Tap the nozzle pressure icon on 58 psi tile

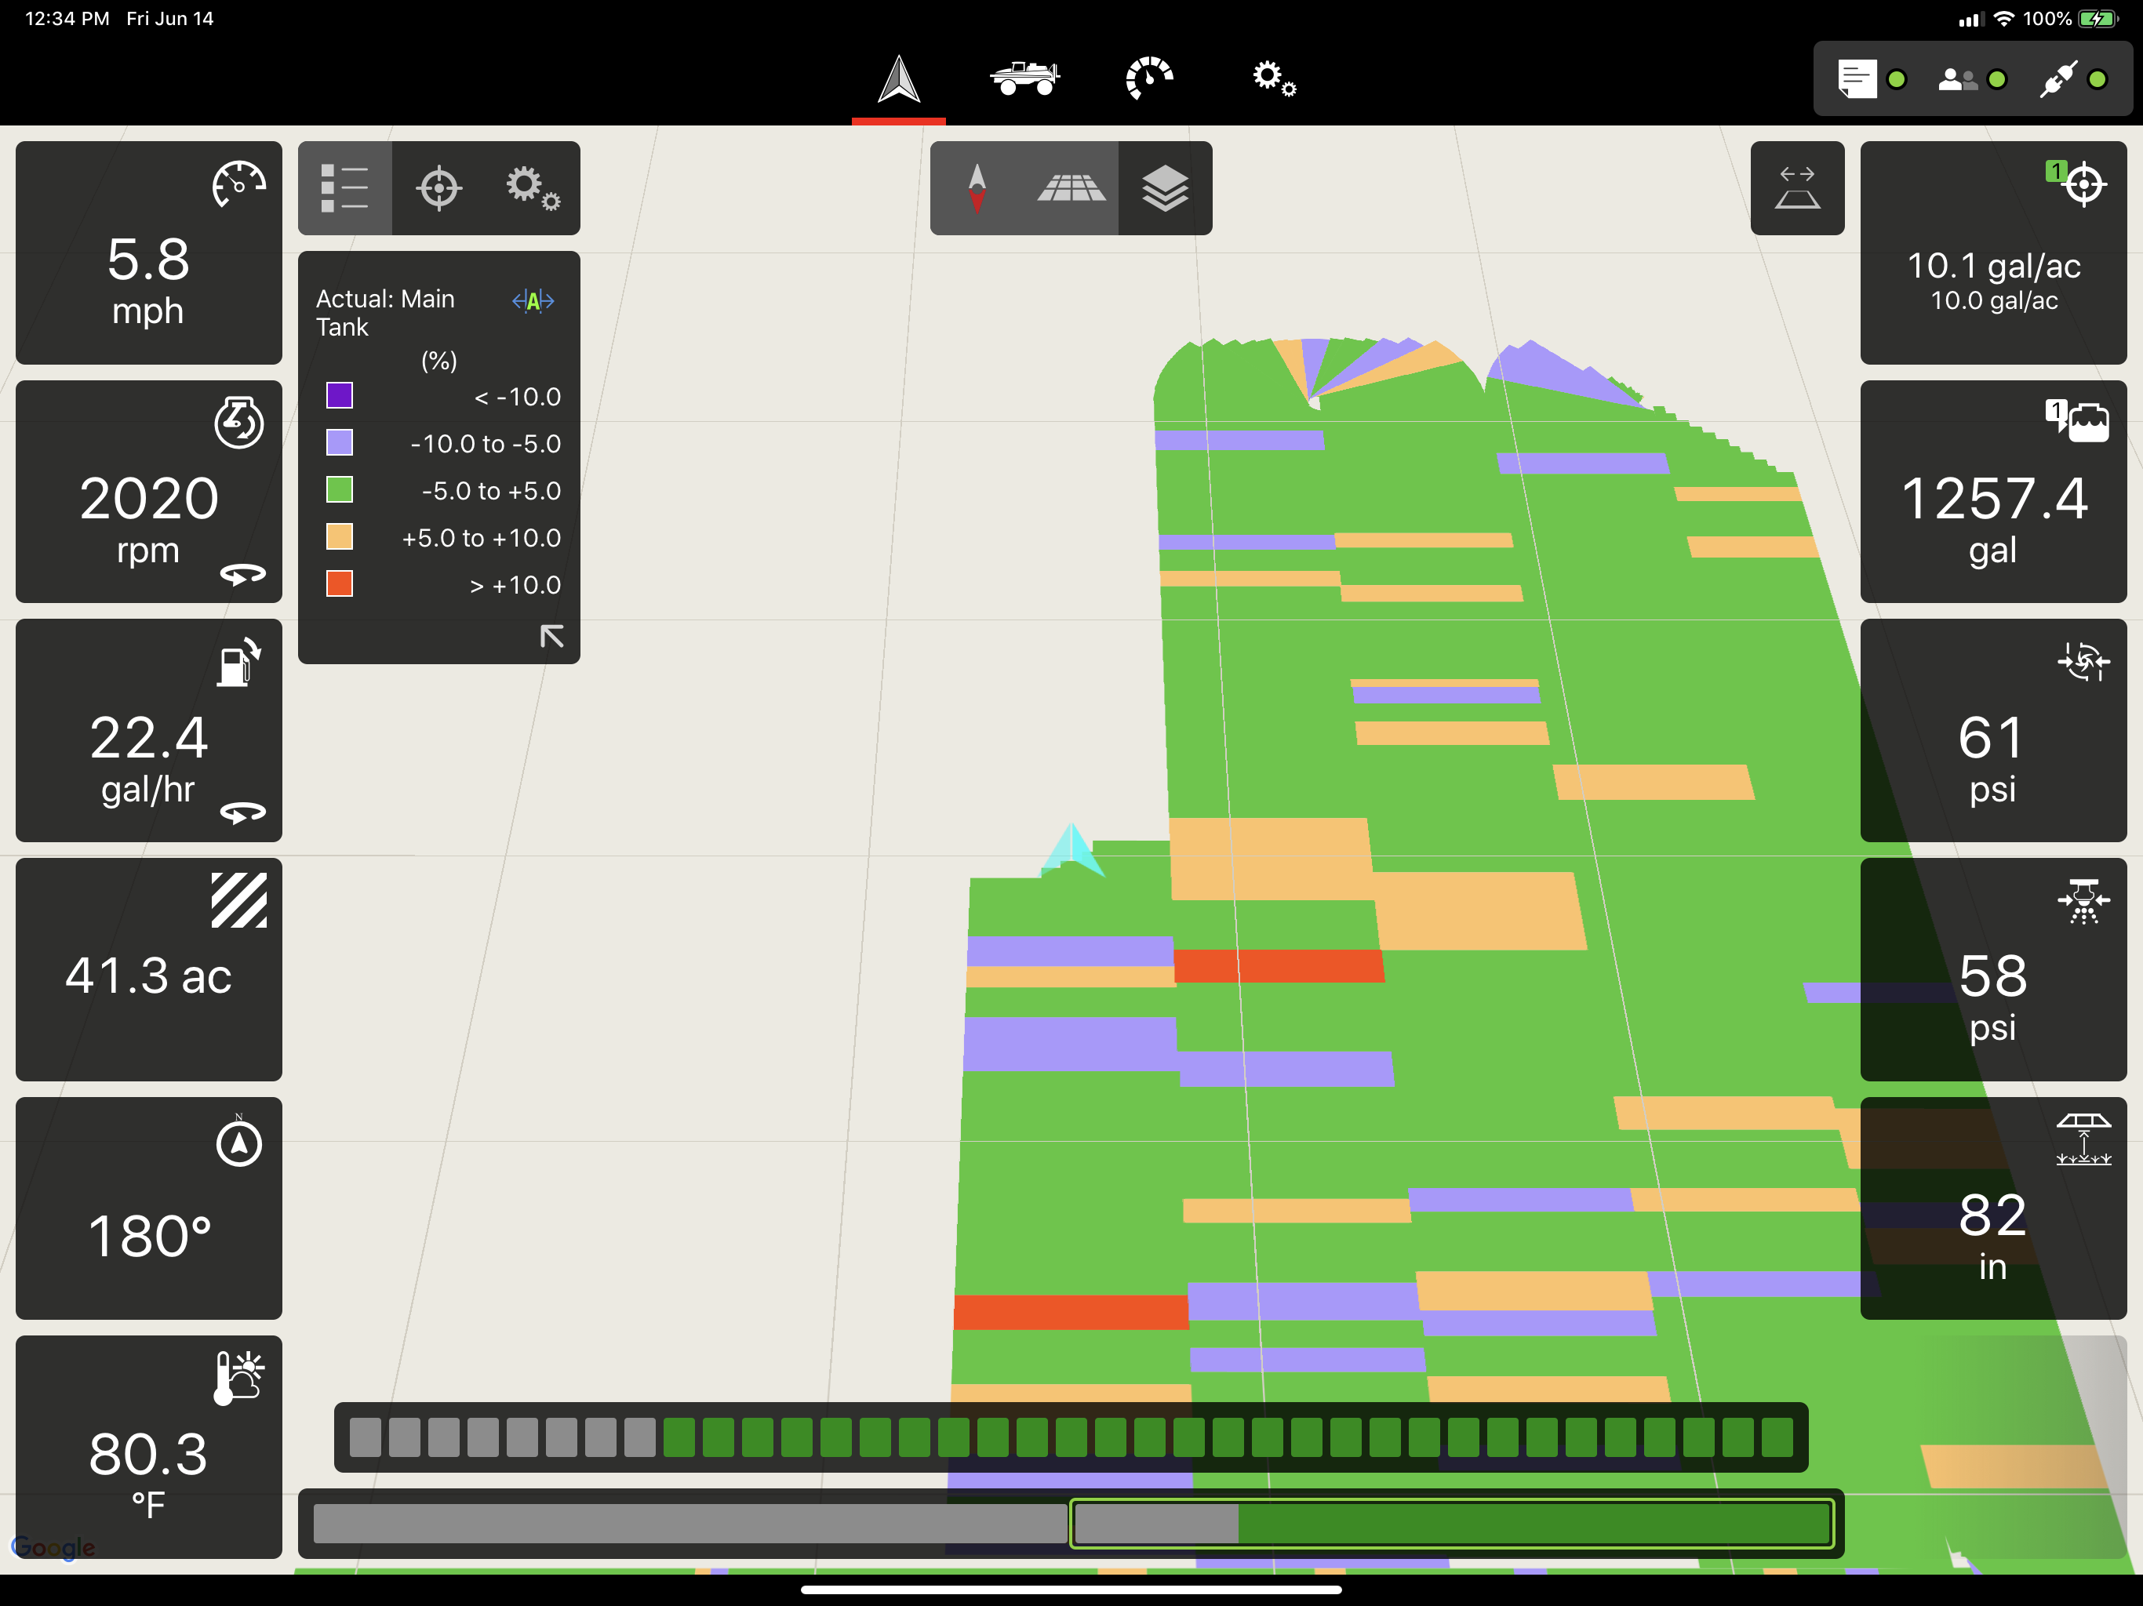[2083, 901]
